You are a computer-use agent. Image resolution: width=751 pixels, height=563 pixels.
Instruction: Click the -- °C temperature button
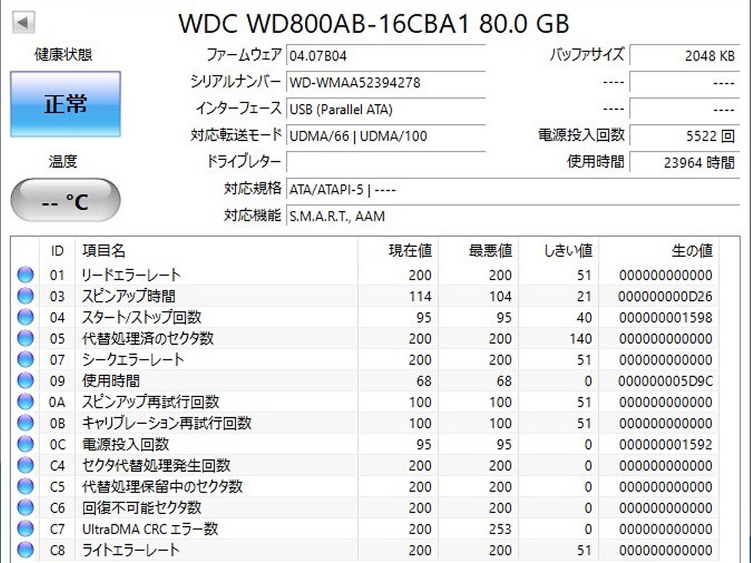tap(65, 200)
